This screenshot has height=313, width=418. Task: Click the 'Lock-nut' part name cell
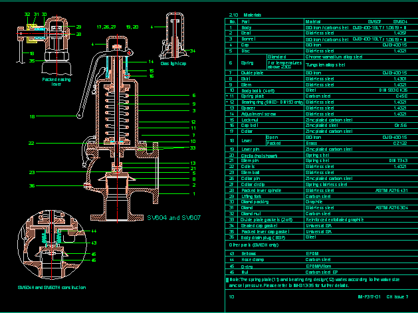point(249,120)
